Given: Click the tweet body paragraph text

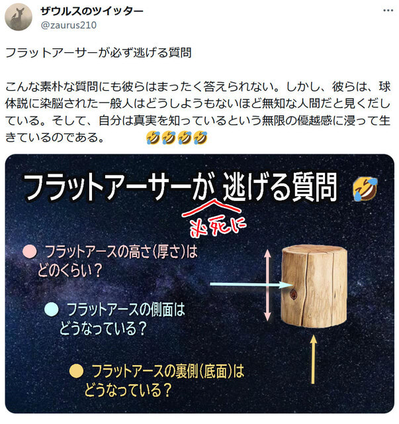Looking at the screenshot, I should (x=198, y=112).
